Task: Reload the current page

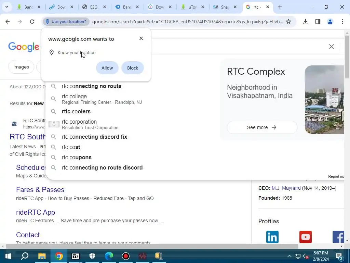Action: pyautogui.click(x=32, y=22)
